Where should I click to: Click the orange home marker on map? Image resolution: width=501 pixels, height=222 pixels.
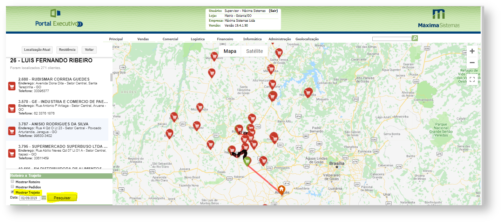pos(281,190)
